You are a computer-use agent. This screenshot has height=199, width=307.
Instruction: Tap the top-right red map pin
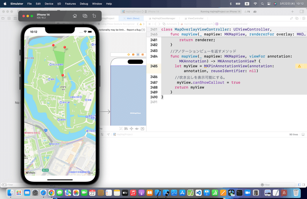point(64,47)
